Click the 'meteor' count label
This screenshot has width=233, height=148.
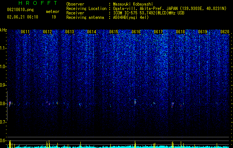[53, 11]
